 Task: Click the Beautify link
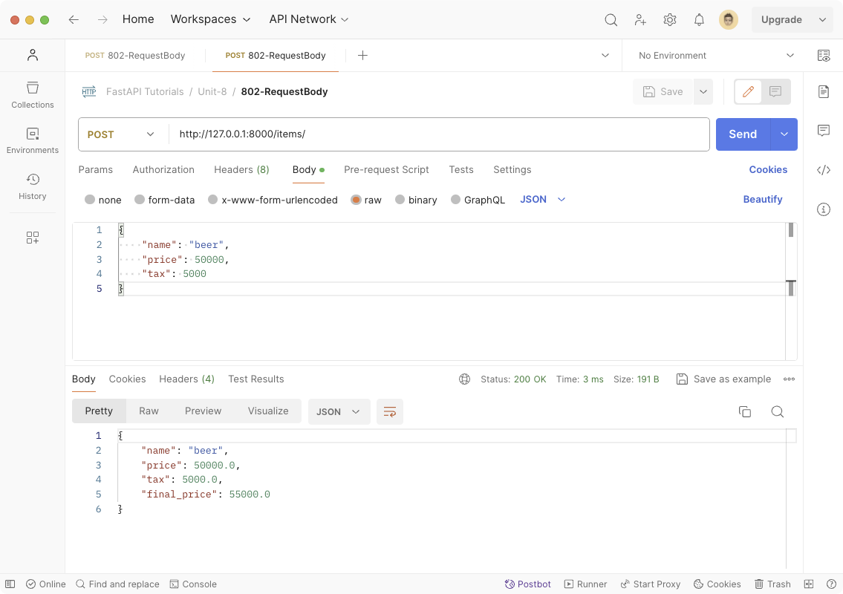click(x=762, y=199)
